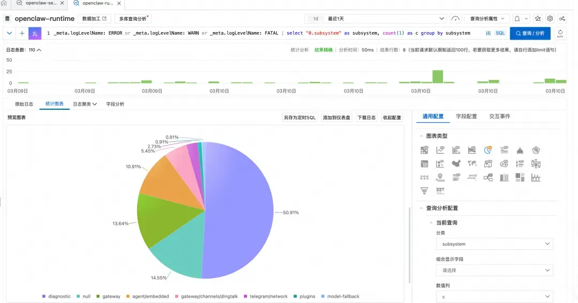Choose the single value trend chart icon
The width and height of the screenshot is (578, 303).
pyautogui.click(x=504, y=150)
